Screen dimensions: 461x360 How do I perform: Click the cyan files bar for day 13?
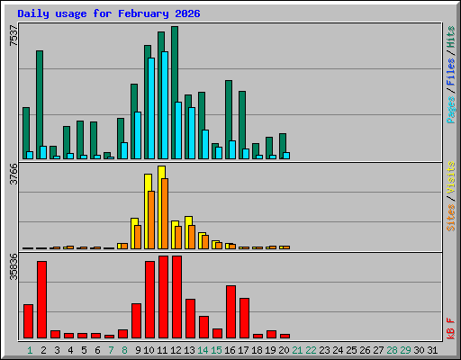(192, 133)
